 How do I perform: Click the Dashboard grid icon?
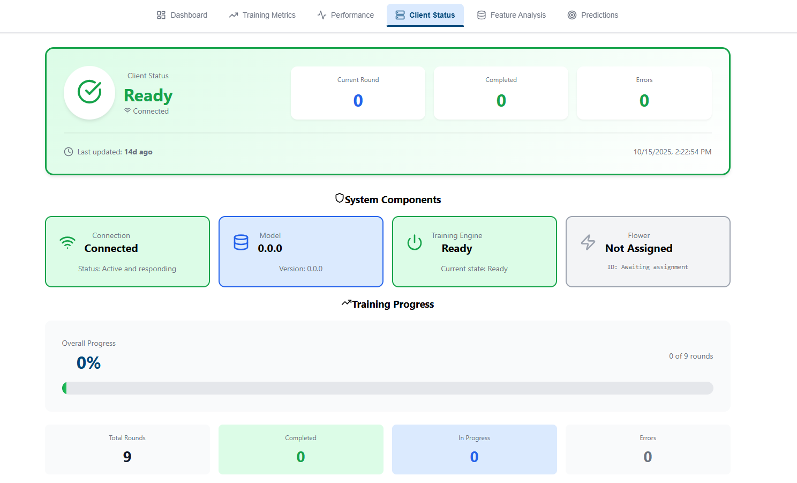[161, 15]
